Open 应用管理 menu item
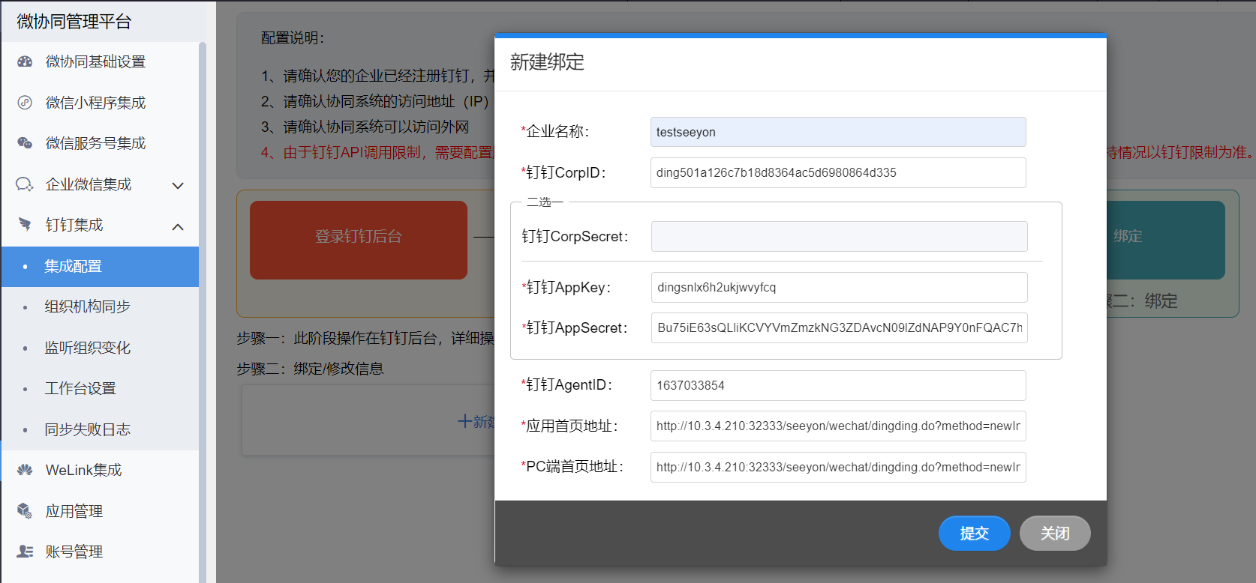 (100, 511)
